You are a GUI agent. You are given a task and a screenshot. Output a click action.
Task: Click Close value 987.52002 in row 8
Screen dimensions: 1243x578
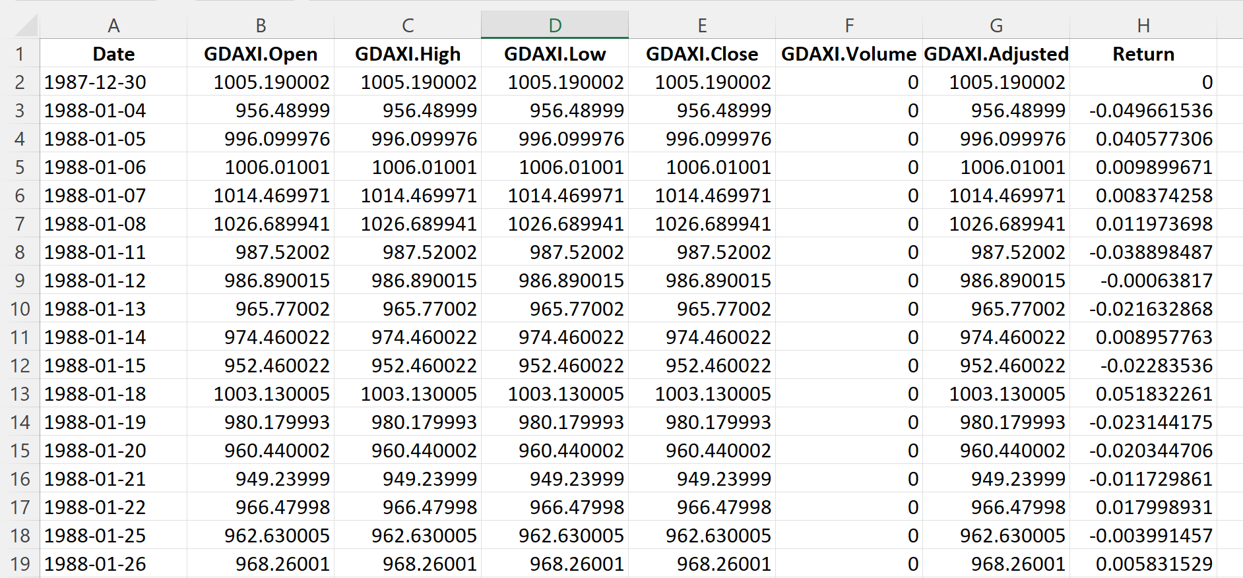[702, 252]
